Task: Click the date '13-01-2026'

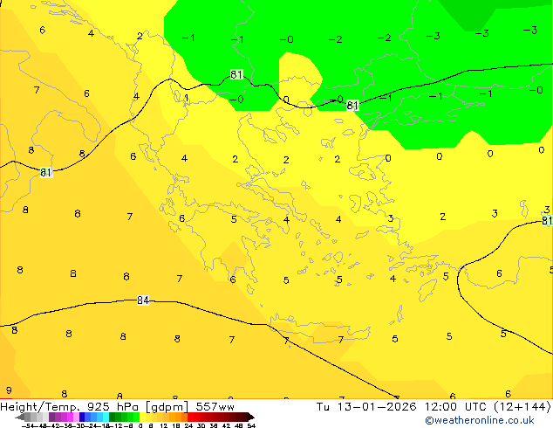Action: (x=377, y=407)
